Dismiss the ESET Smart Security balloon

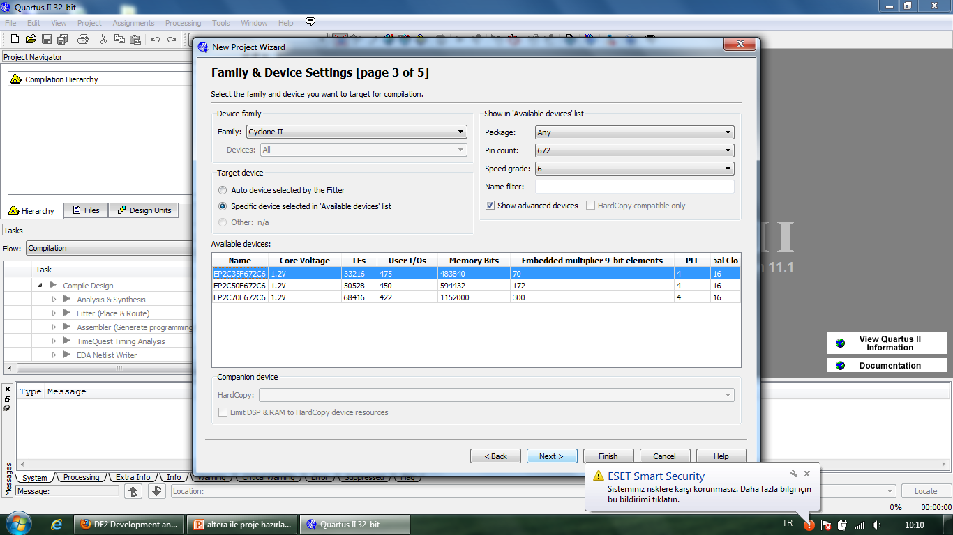click(807, 474)
